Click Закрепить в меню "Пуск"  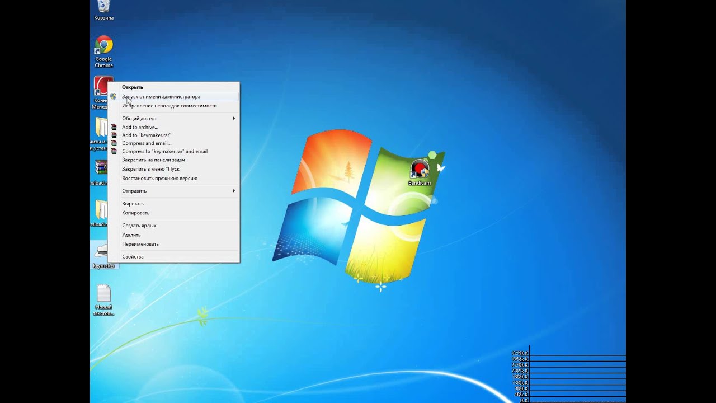174,169
